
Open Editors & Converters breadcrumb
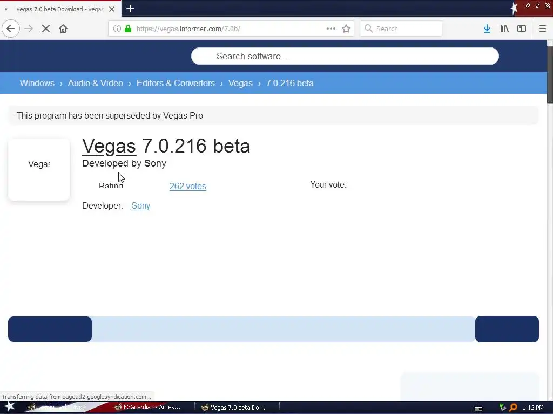[176, 83]
